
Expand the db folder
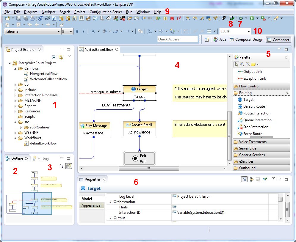[x=15, y=85]
